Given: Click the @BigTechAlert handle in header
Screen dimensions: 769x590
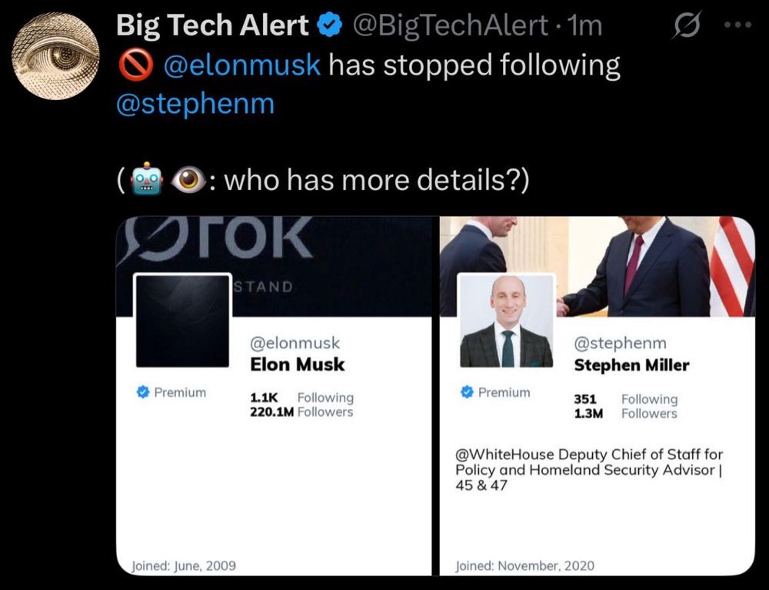Looking at the screenshot, I should click(x=450, y=25).
